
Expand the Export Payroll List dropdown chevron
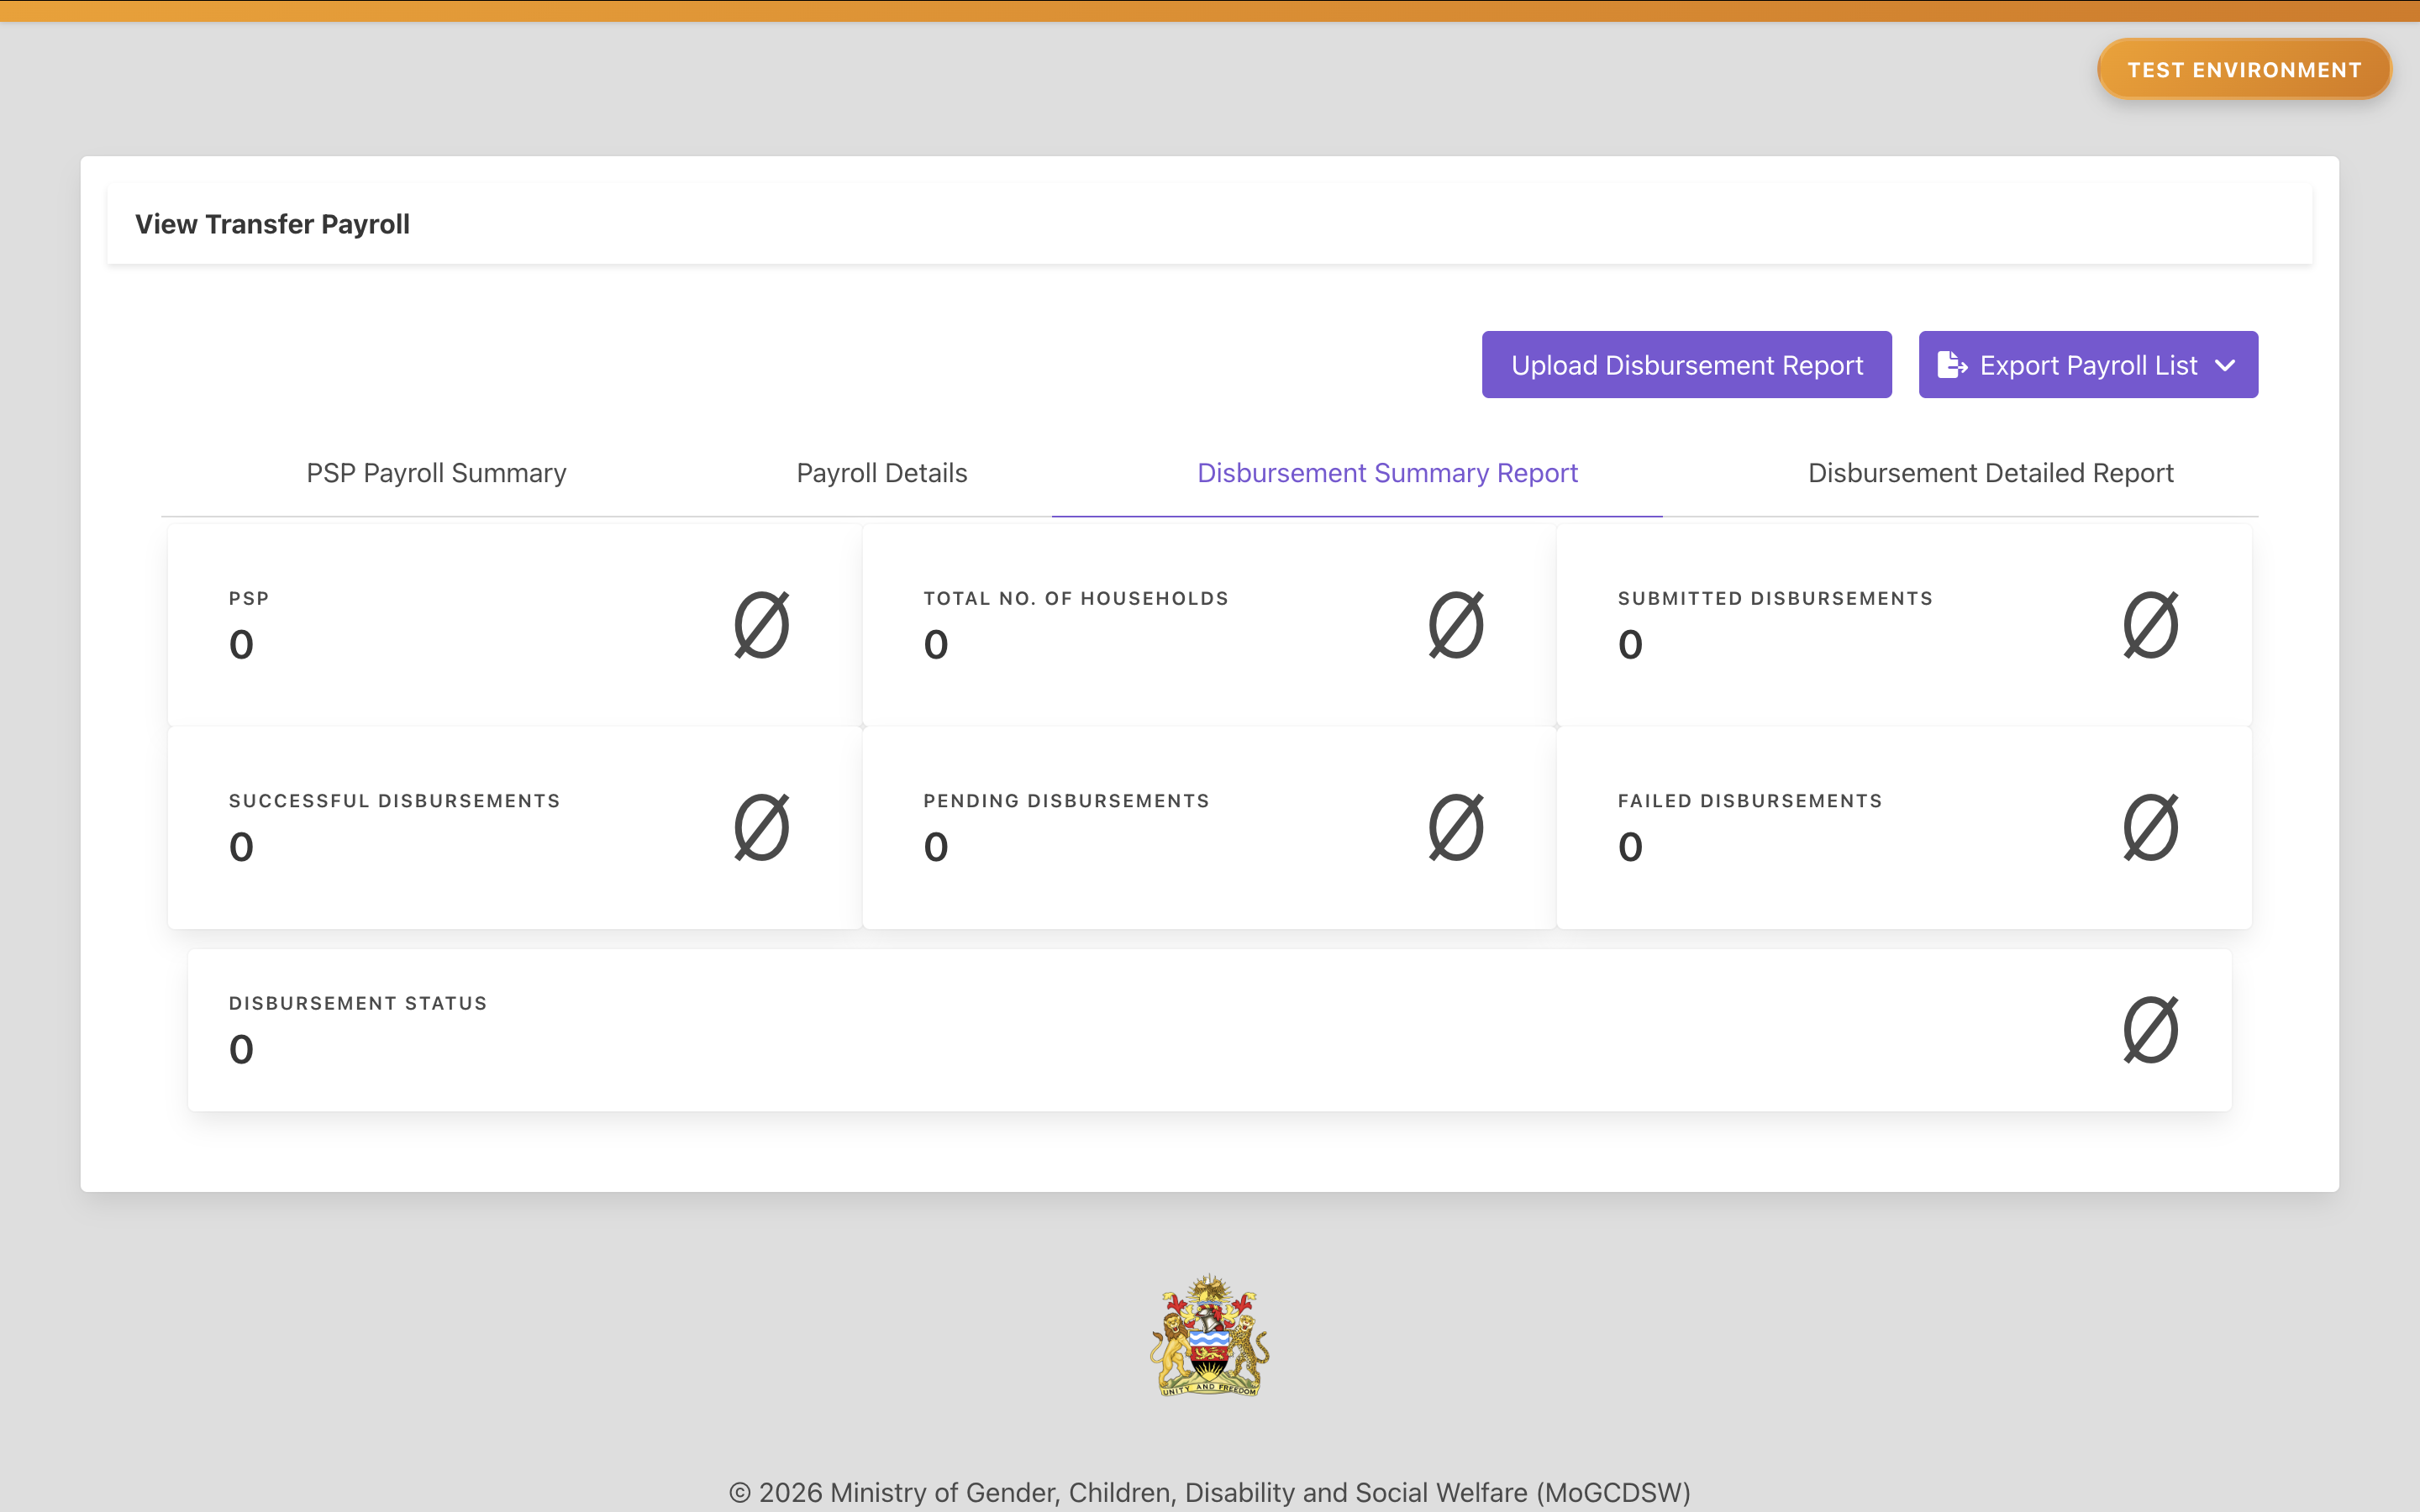tap(2225, 366)
